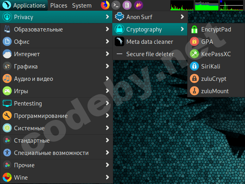Open the Privacy category label

pyautogui.click(x=24, y=17)
